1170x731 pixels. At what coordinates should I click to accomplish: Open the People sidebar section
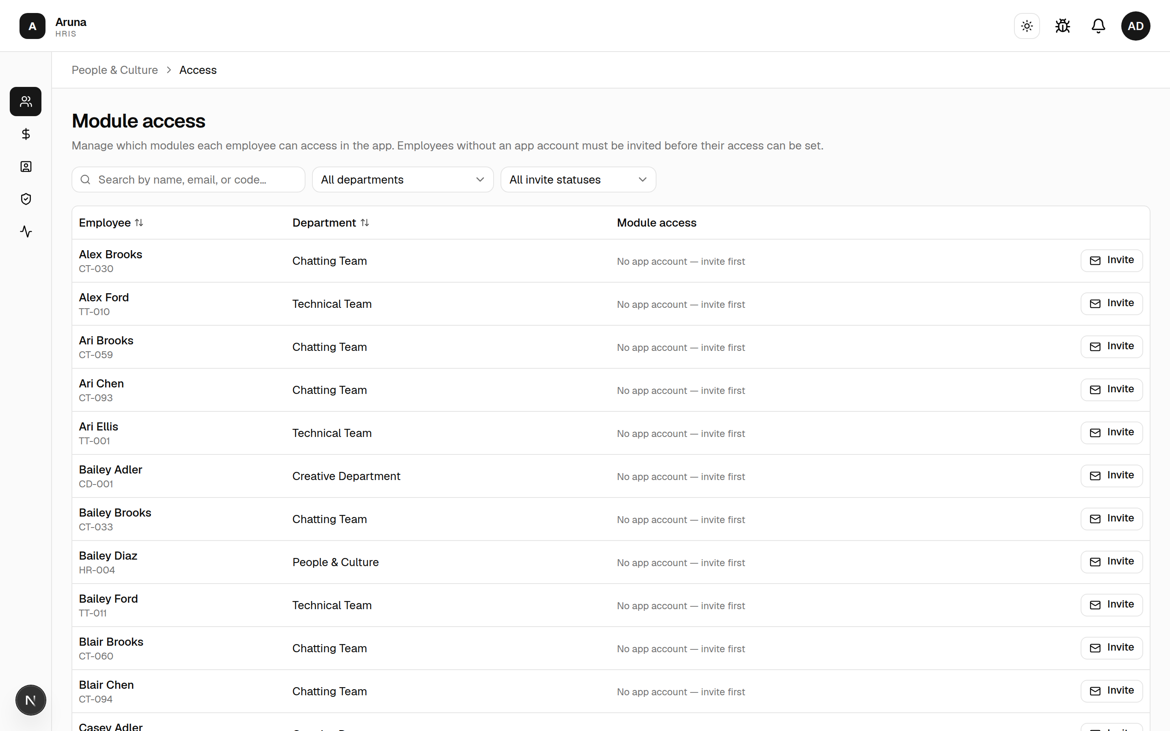click(x=26, y=102)
